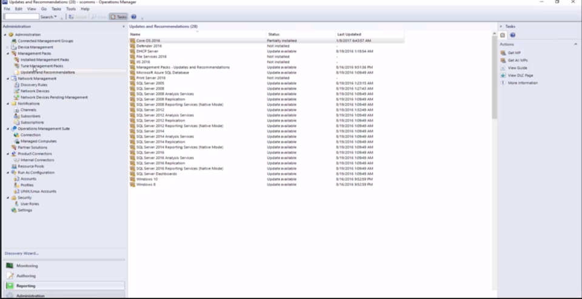Click the Profiles icon
Viewport: 582px width, 299px height.
coord(17,185)
